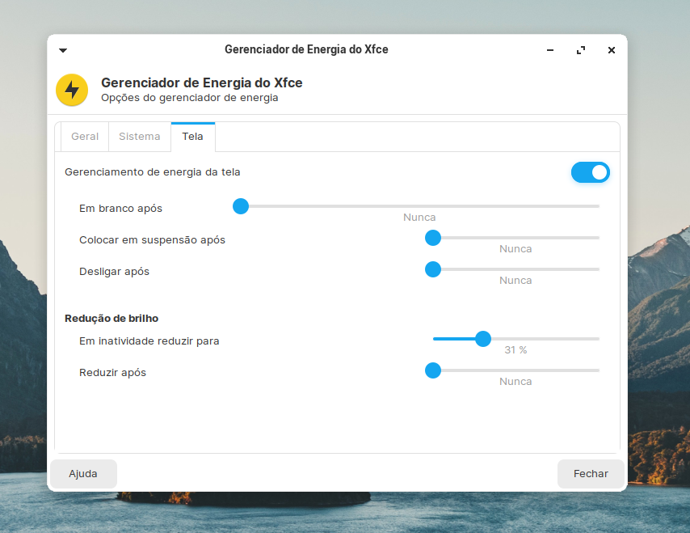This screenshot has width=690, height=533.
Task: Click the Nunca value under Em branco após
Action: (419, 218)
